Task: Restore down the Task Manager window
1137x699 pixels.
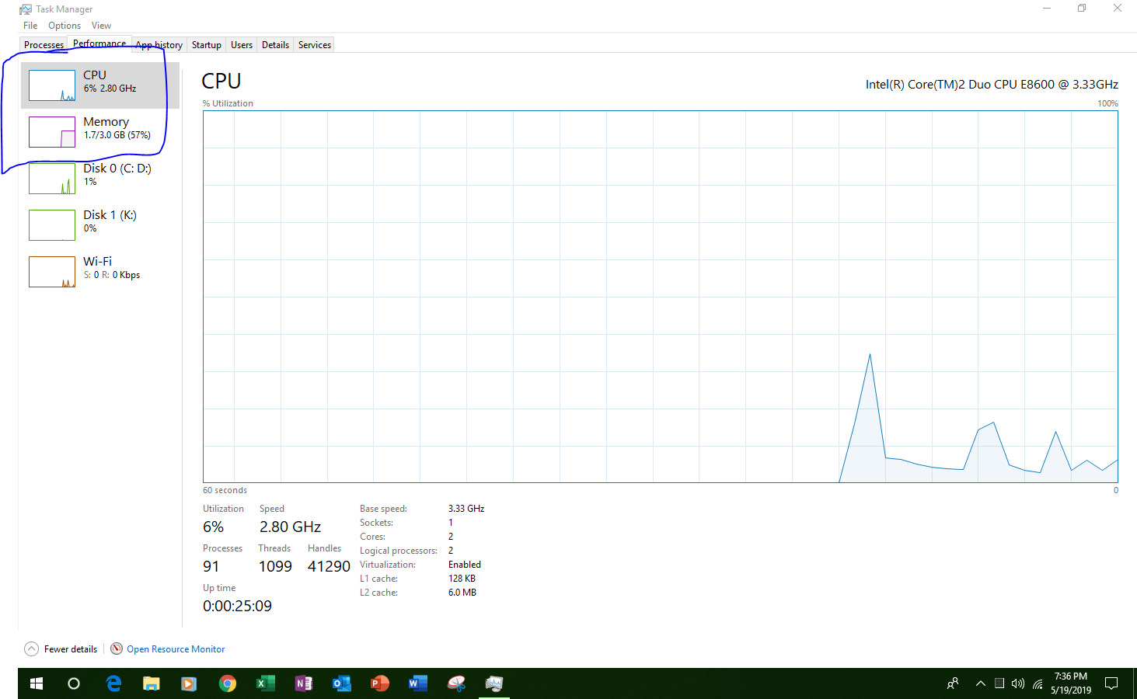Action: [x=1082, y=9]
